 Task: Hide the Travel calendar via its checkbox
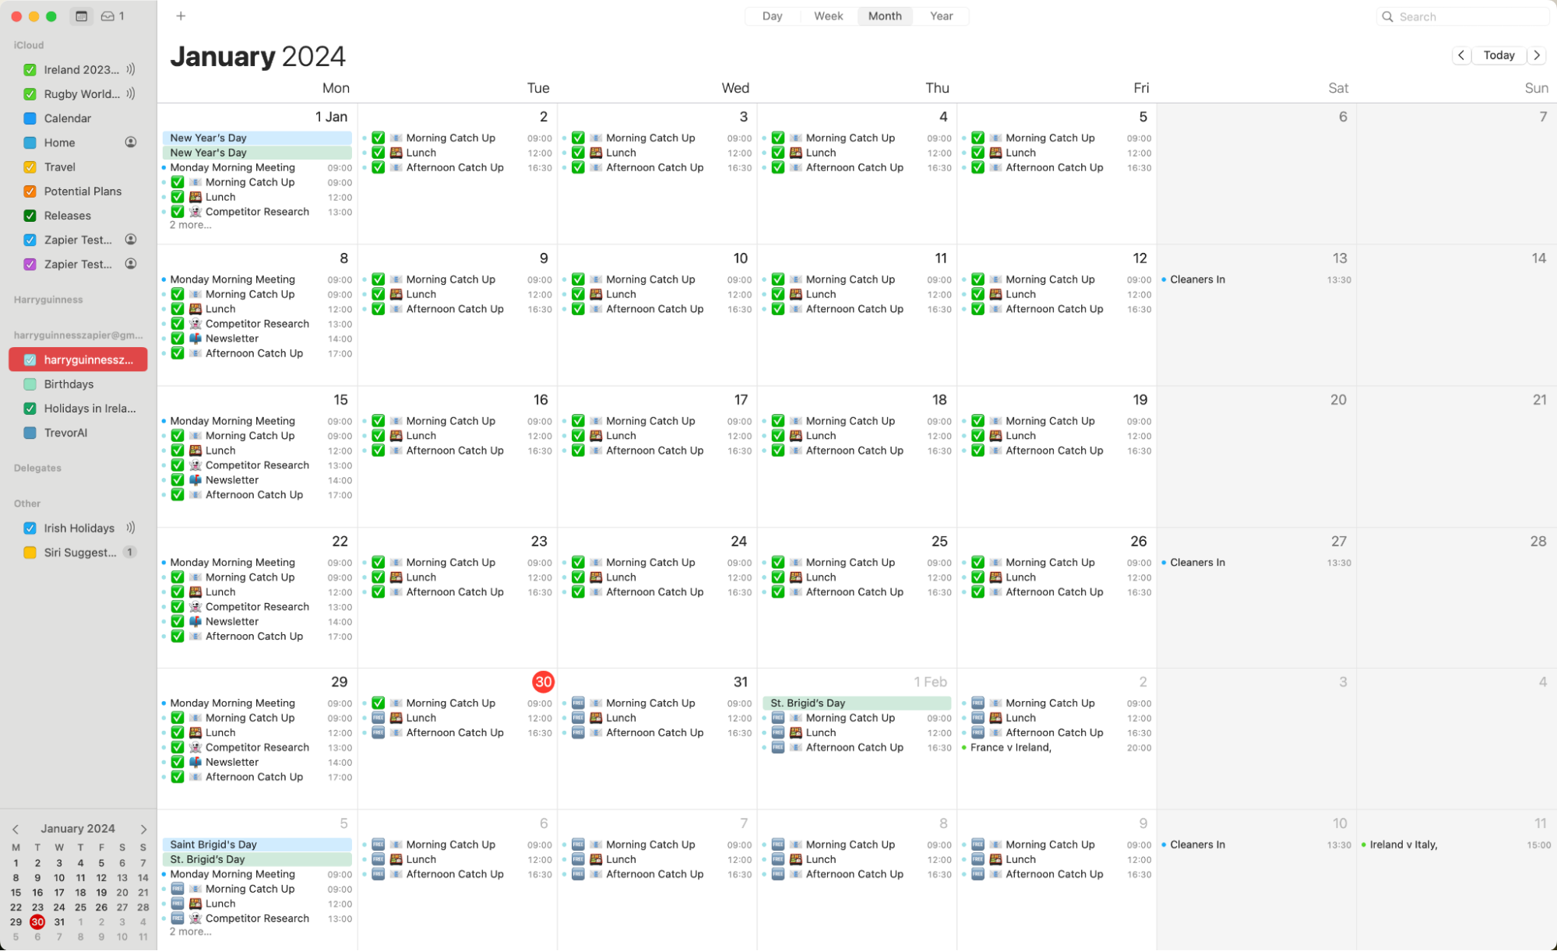click(x=30, y=167)
